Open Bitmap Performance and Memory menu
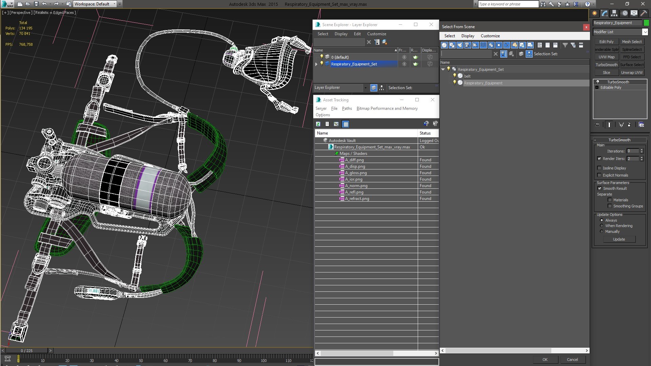This screenshot has height=366, width=651. 387,108
